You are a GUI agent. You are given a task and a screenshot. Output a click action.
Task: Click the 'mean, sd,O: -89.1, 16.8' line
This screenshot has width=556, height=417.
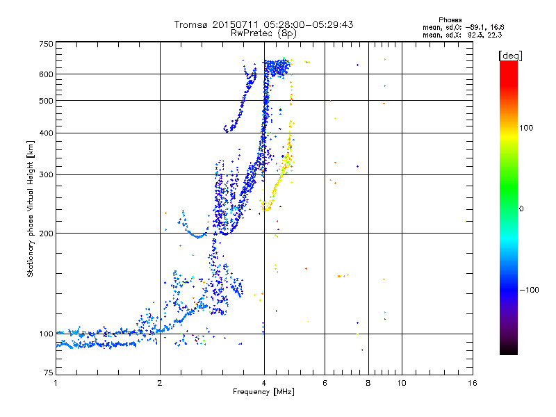pos(463,27)
